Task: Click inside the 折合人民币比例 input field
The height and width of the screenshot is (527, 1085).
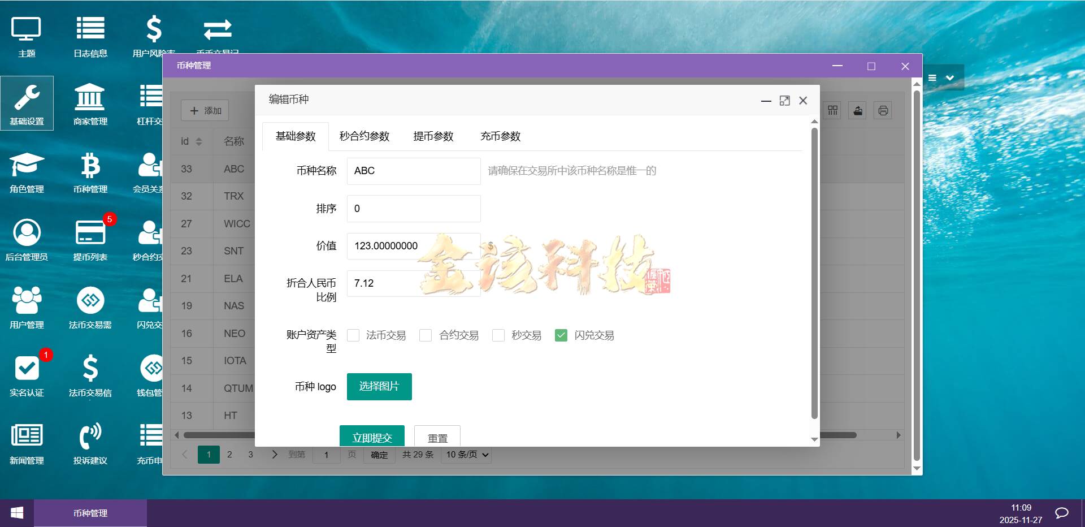Action: [413, 283]
